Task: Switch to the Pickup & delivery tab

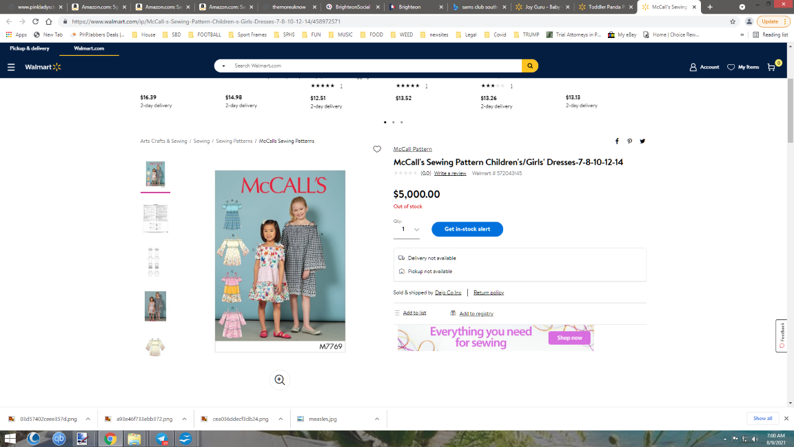Action: [30, 48]
